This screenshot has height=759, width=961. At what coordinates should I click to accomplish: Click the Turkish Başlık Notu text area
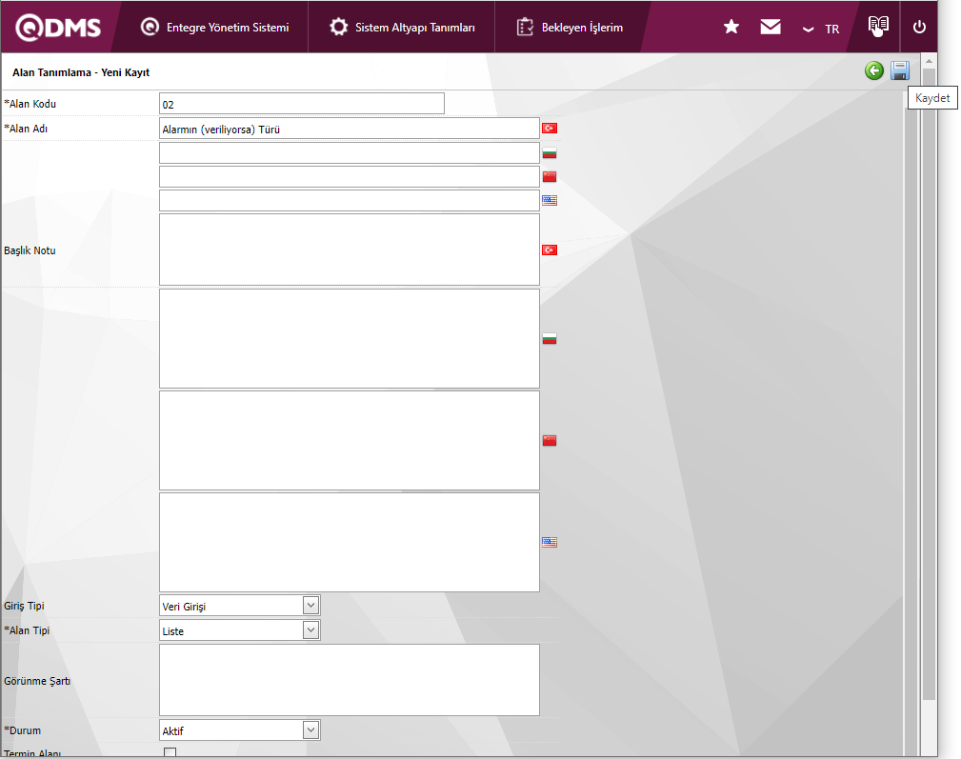[350, 250]
